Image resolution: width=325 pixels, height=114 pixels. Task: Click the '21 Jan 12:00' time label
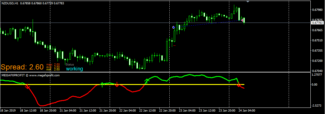[x=88, y=111]
